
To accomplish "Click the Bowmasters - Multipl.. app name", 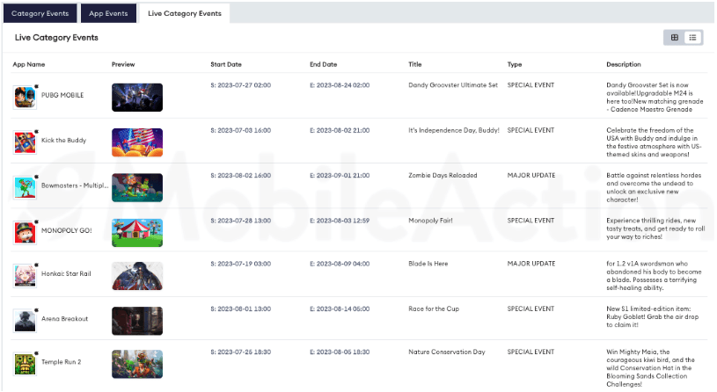I will (x=75, y=185).
